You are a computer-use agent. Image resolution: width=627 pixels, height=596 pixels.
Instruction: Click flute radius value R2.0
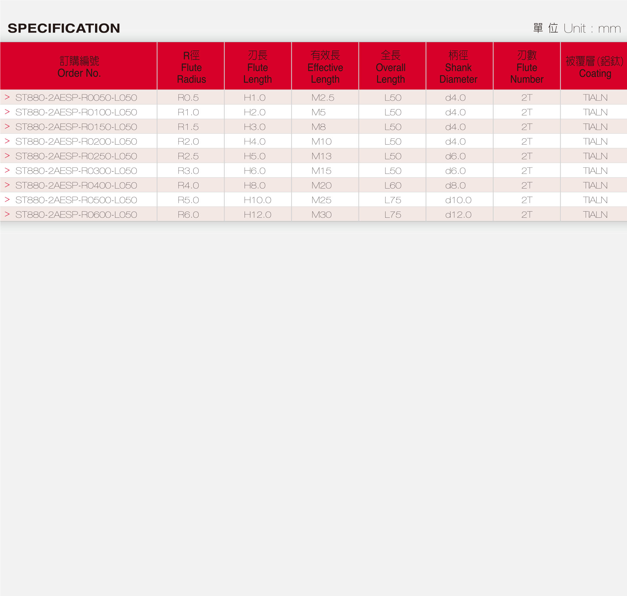tap(188, 141)
